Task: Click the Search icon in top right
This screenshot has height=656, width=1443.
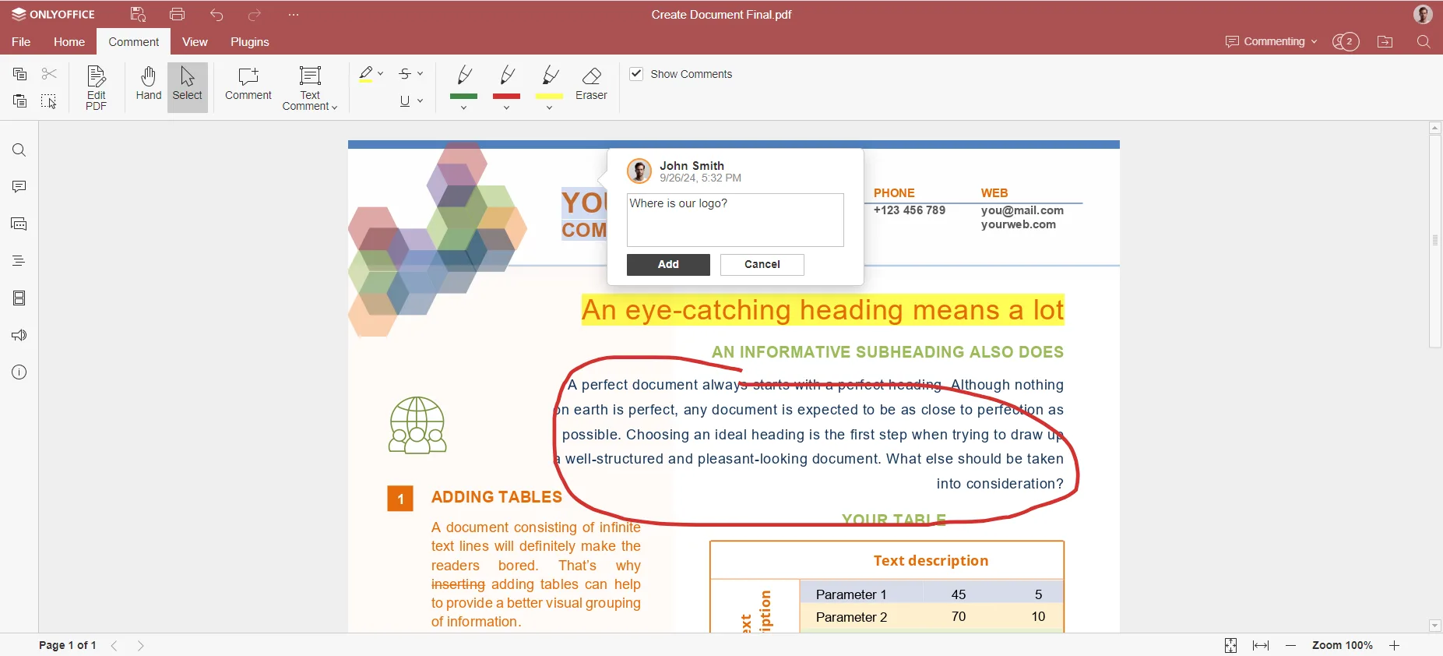Action: click(x=1424, y=42)
